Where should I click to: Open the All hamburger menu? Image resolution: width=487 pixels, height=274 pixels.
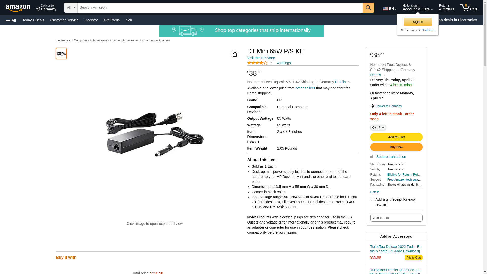tap(11, 20)
